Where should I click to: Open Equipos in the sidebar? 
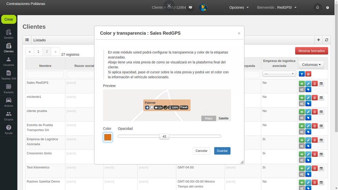9,89
